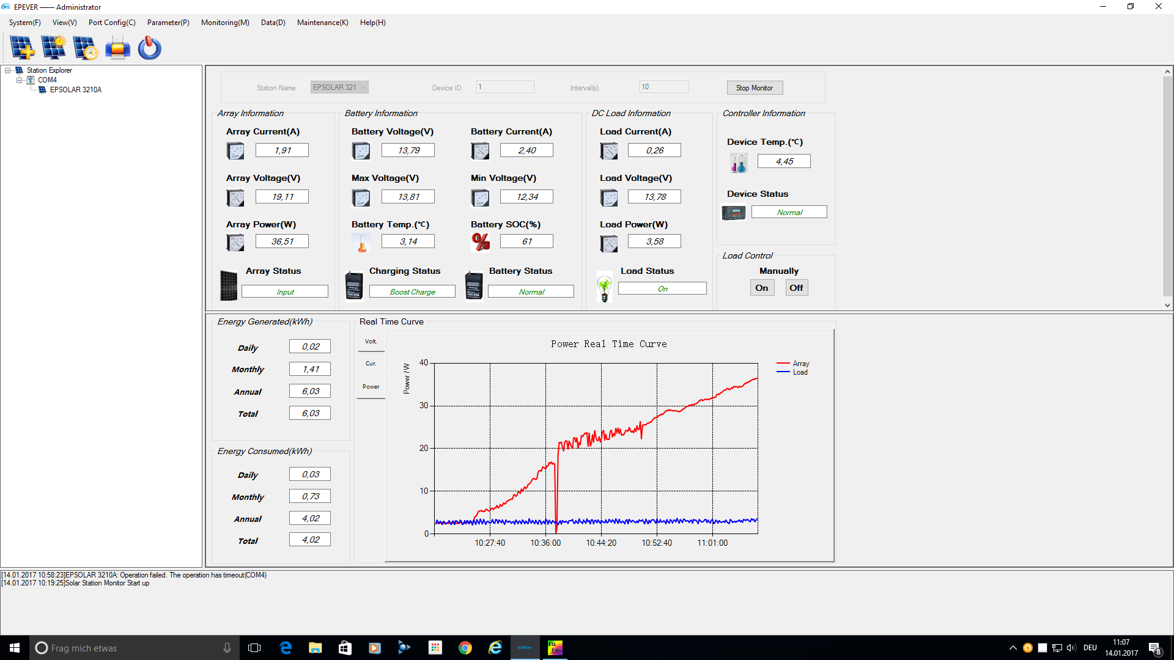Open the Monitoring(M) menu
The width and height of the screenshot is (1174, 660).
tap(225, 23)
